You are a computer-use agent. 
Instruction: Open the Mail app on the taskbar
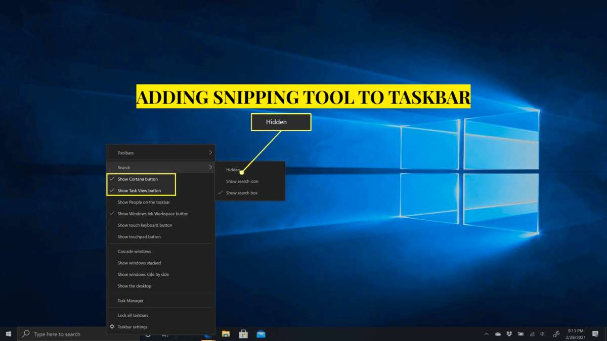(x=261, y=334)
